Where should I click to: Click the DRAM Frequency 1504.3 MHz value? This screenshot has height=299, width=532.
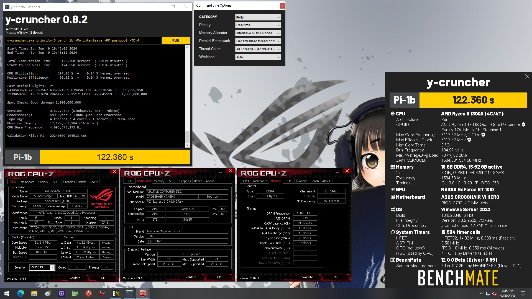pyautogui.click(x=305, y=213)
